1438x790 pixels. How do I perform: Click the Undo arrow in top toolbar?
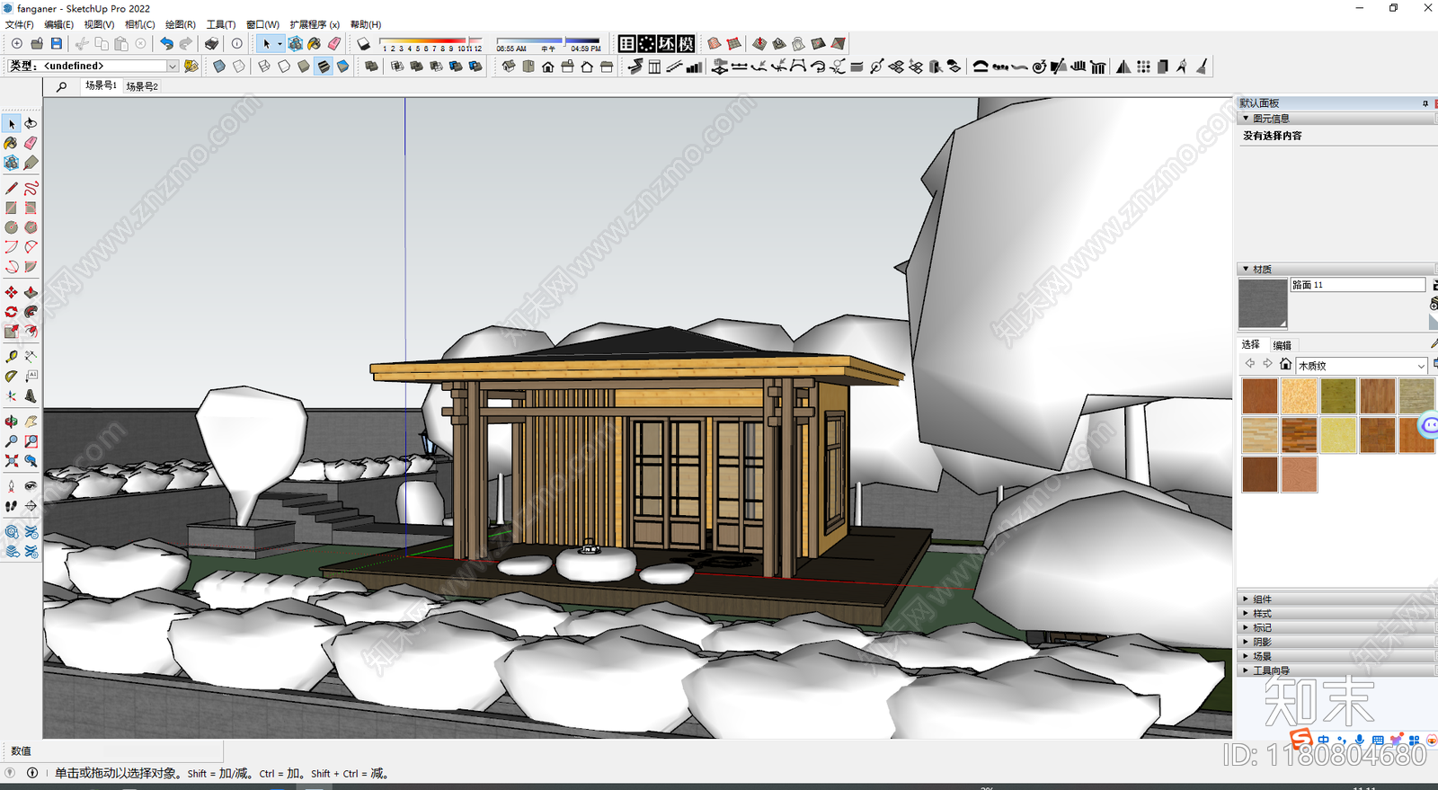coord(166,43)
